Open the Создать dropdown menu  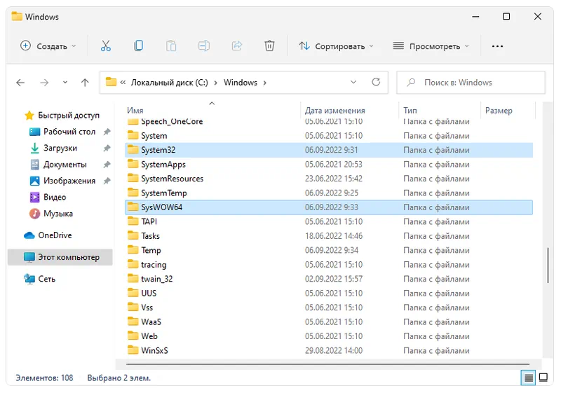48,46
